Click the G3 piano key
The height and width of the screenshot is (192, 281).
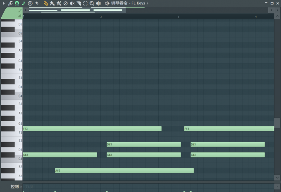click(x=19, y=123)
